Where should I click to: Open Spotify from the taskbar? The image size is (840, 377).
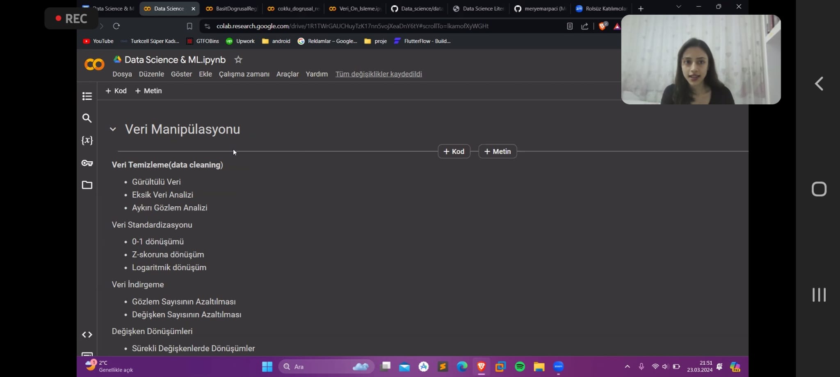(520, 367)
